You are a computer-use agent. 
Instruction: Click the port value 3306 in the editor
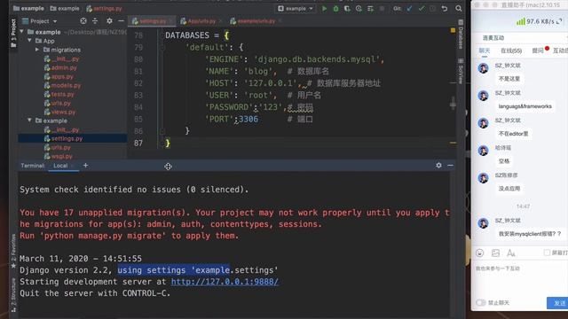pyautogui.click(x=248, y=119)
